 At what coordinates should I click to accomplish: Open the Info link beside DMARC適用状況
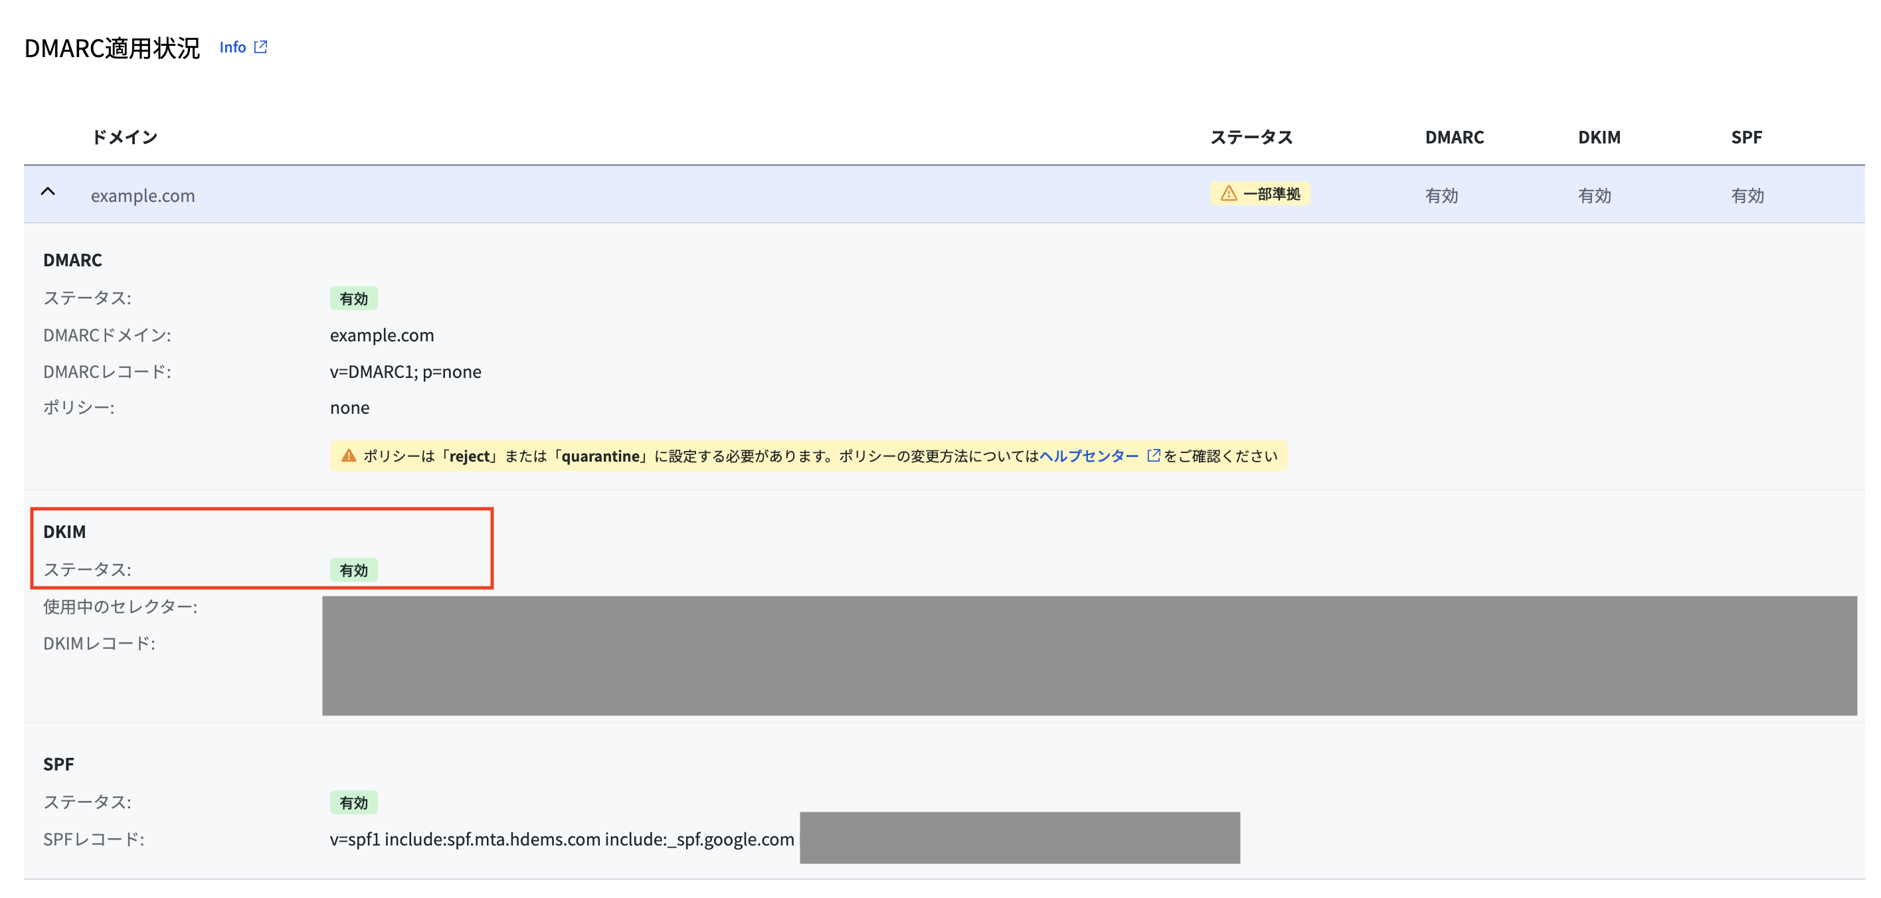(233, 46)
